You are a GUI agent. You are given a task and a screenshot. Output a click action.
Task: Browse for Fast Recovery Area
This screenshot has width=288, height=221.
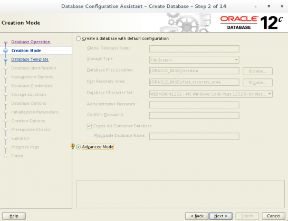(257, 83)
